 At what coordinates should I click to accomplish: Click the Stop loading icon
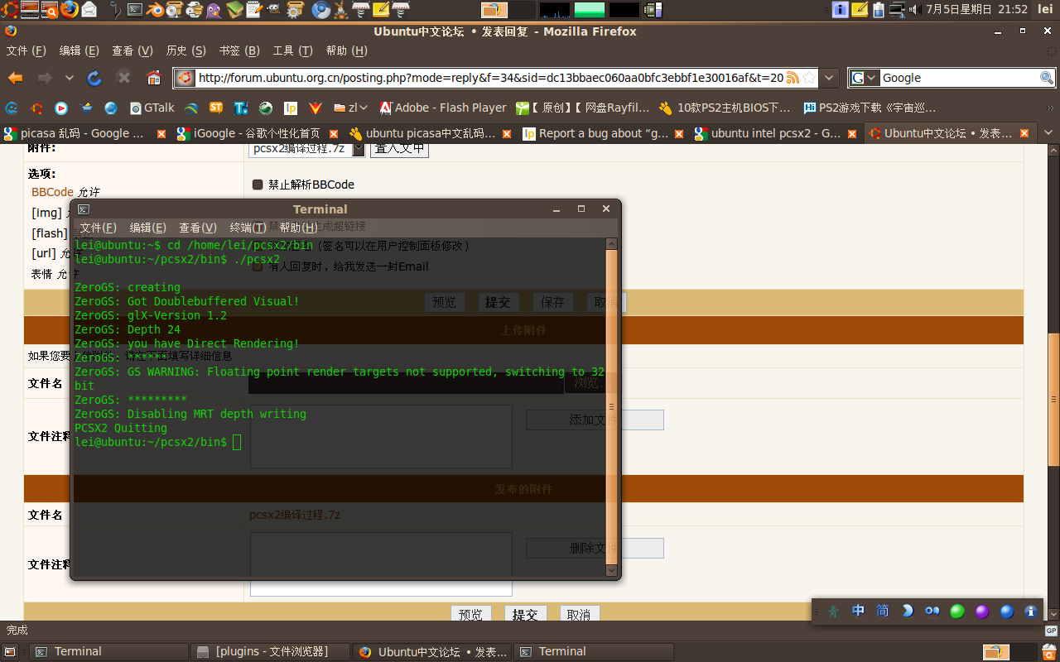(124, 78)
